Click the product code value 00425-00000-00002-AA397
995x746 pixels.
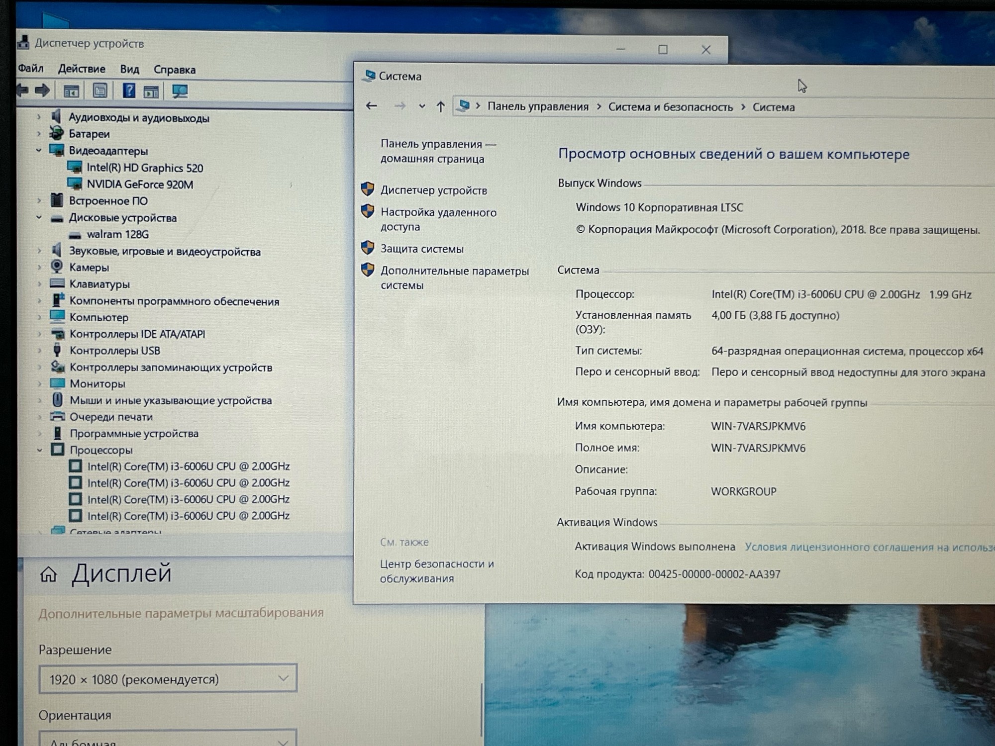tap(714, 574)
